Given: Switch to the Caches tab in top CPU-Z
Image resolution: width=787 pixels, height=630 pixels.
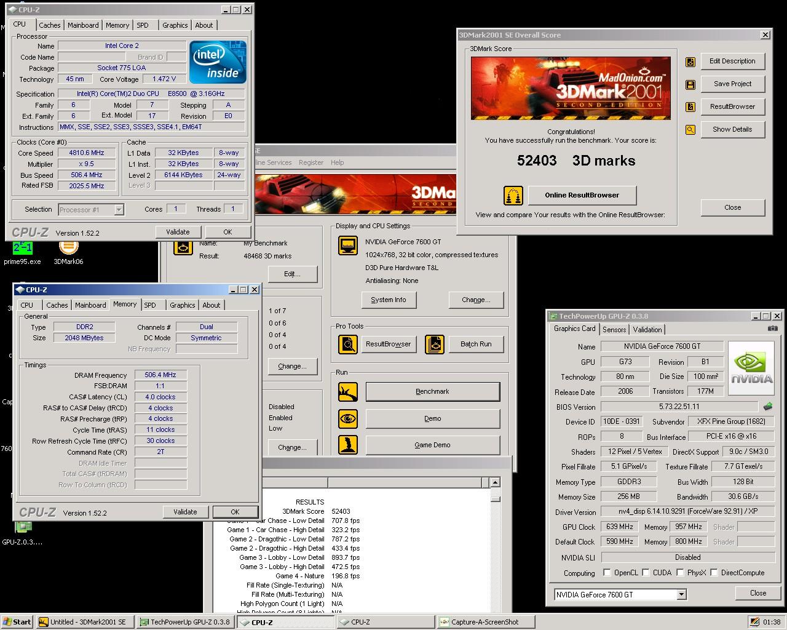Looking at the screenshot, I should (50, 25).
